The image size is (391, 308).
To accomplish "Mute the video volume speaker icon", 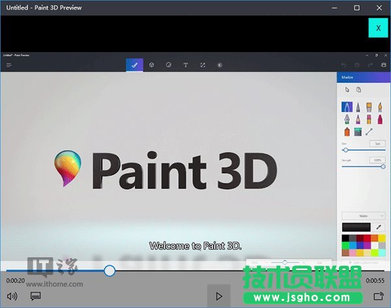I will pos(12,296).
